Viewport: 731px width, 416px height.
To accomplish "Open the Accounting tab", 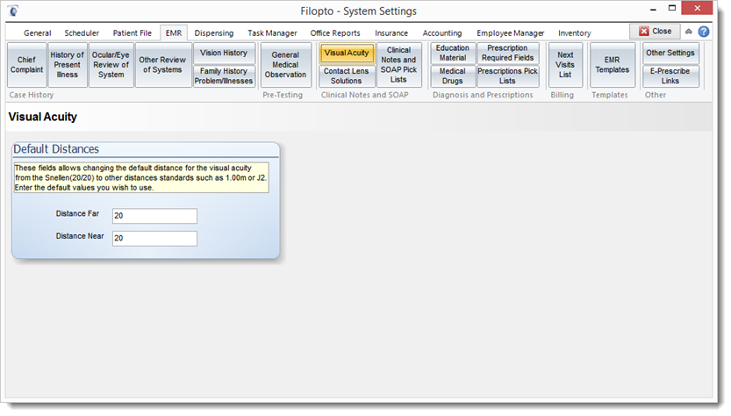I will pyautogui.click(x=442, y=33).
